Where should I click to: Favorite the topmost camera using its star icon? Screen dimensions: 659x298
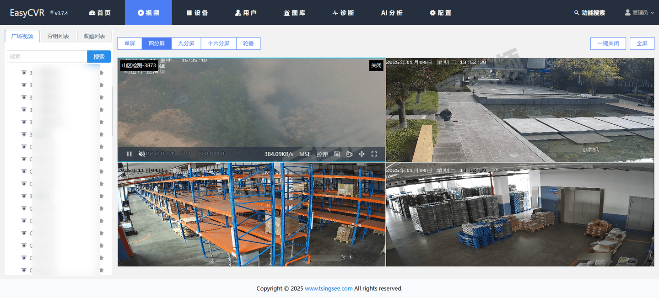[x=102, y=73]
